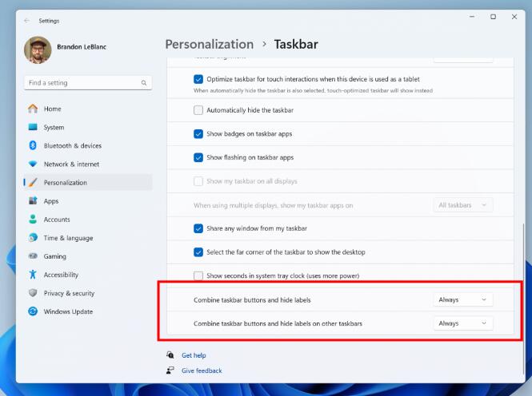Disable Share any window from my taskbar
532x396 pixels.
(x=198, y=228)
